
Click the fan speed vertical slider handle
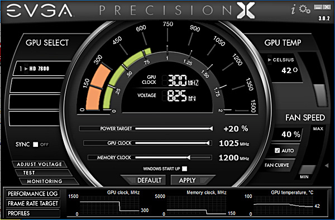tap(307, 169)
